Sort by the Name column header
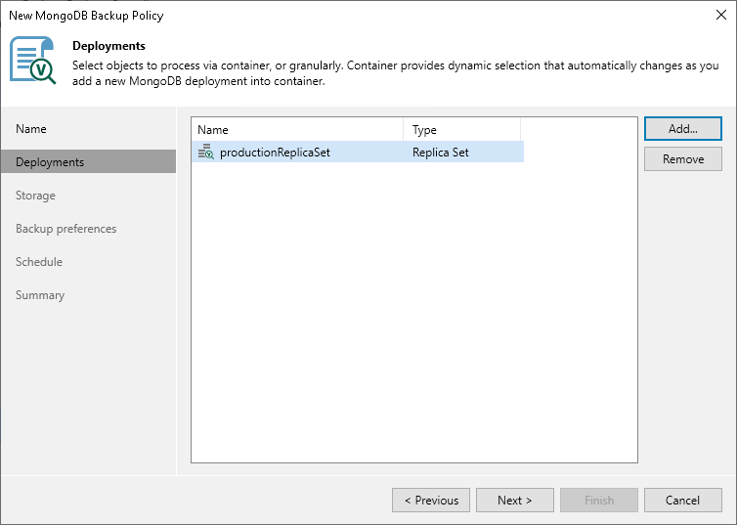The width and height of the screenshot is (737, 525). coord(297,130)
